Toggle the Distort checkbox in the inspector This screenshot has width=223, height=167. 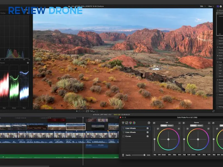click(x=217, y=80)
